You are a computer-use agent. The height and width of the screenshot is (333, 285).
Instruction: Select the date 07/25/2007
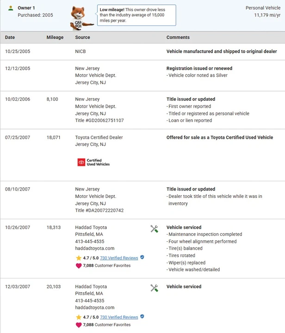click(18, 137)
